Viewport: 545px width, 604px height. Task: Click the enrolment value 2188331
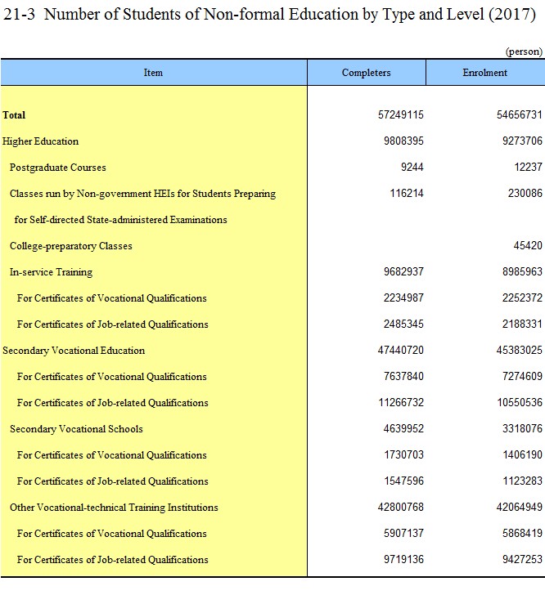pyautogui.click(x=522, y=324)
